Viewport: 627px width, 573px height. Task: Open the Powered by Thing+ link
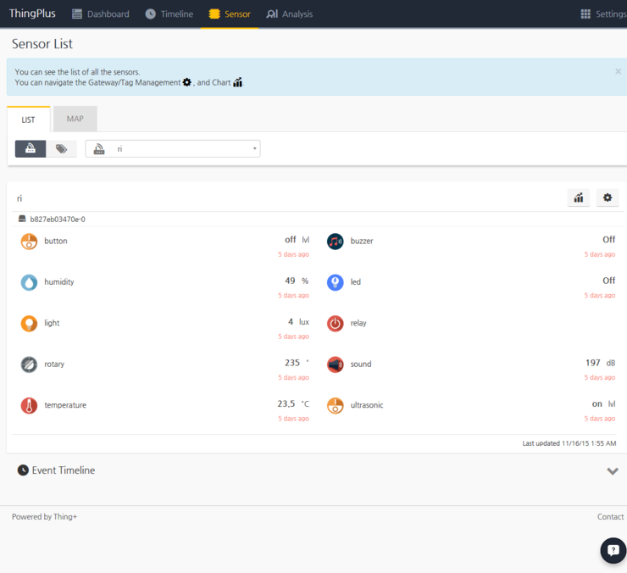(x=44, y=516)
